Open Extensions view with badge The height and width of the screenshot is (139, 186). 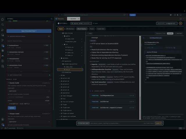[3, 45]
